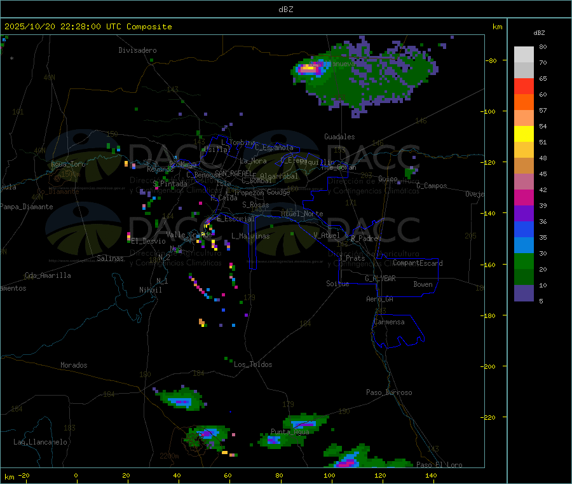Click the dBZ title at top
Viewport: 572px width, 484px height.
(x=285, y=10)
